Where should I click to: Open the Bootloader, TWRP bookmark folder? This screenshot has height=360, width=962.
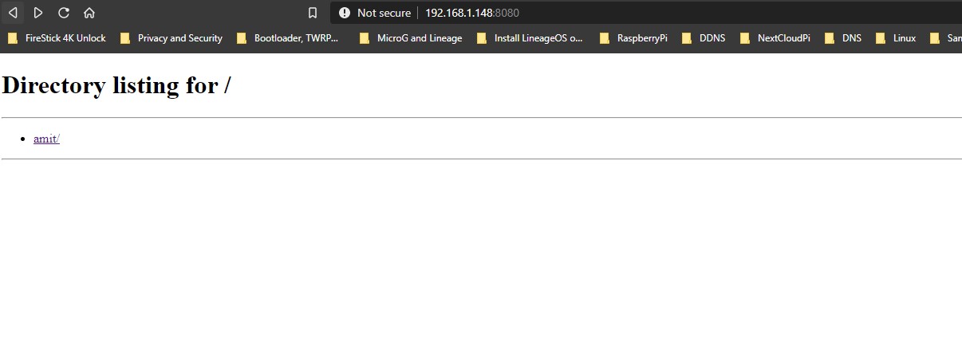pos(289,38)
